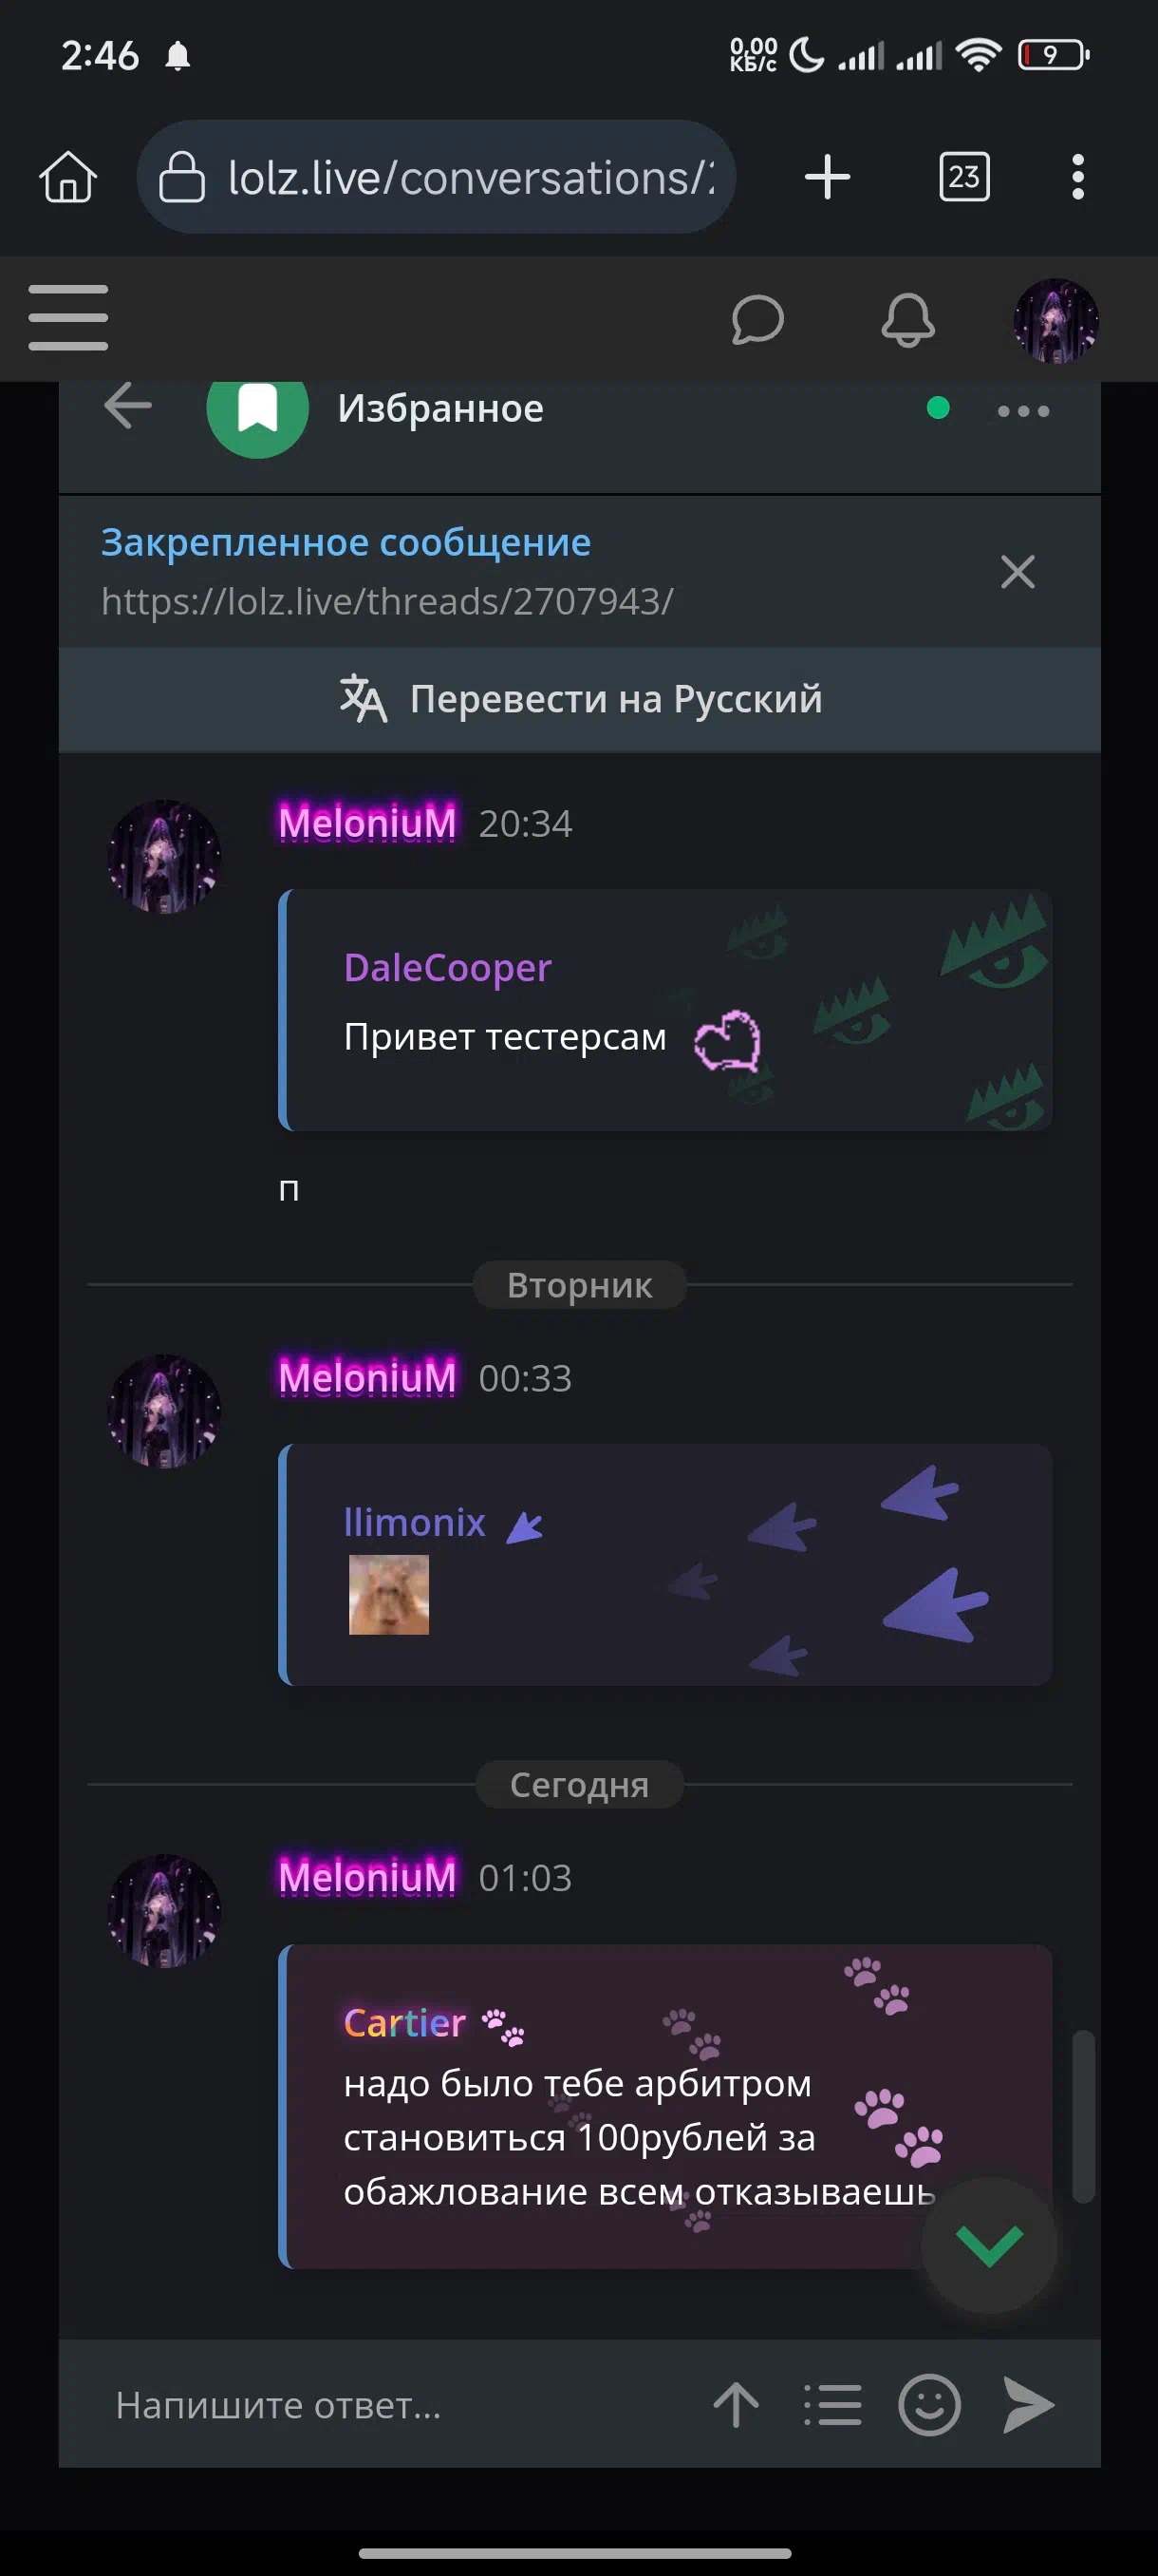1158x2576 pixels.
Task: Open the pinned threads/2707943 link
Action: click(x=386, y=601)
